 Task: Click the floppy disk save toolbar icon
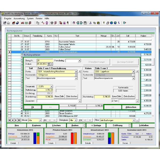pos(85,23)
